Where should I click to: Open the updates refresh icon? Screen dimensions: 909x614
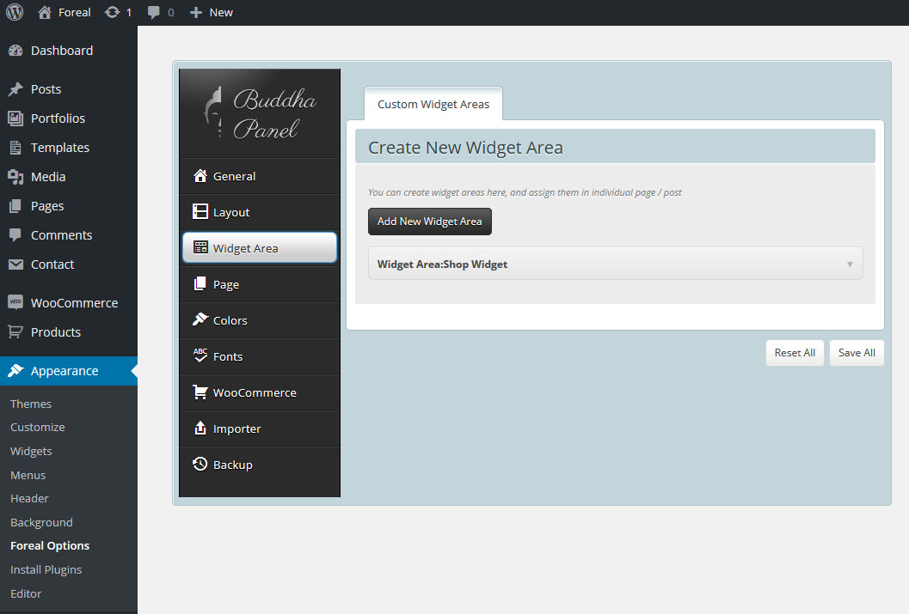pos(112,12)
